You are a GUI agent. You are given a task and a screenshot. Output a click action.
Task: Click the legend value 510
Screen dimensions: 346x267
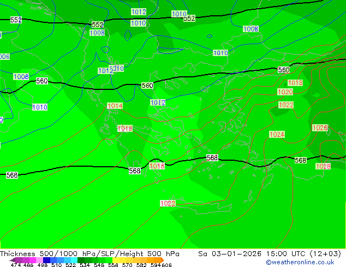[57, 265]
